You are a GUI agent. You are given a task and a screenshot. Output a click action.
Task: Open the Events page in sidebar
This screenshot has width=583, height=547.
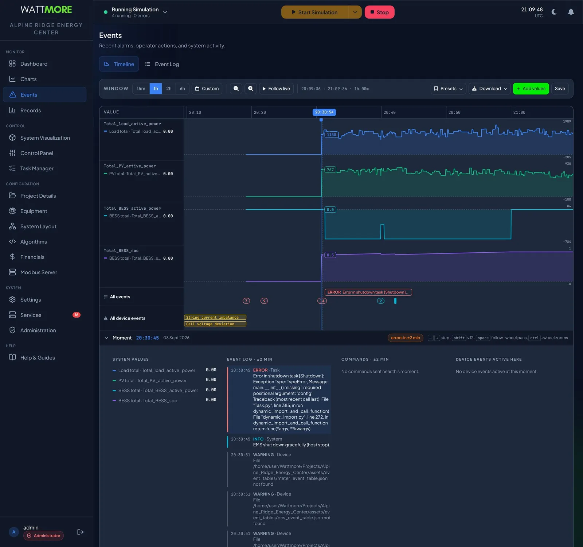coord(44,95)
